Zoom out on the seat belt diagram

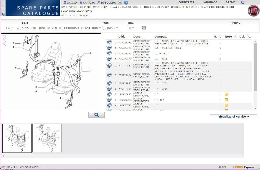[x=4, y=44]
